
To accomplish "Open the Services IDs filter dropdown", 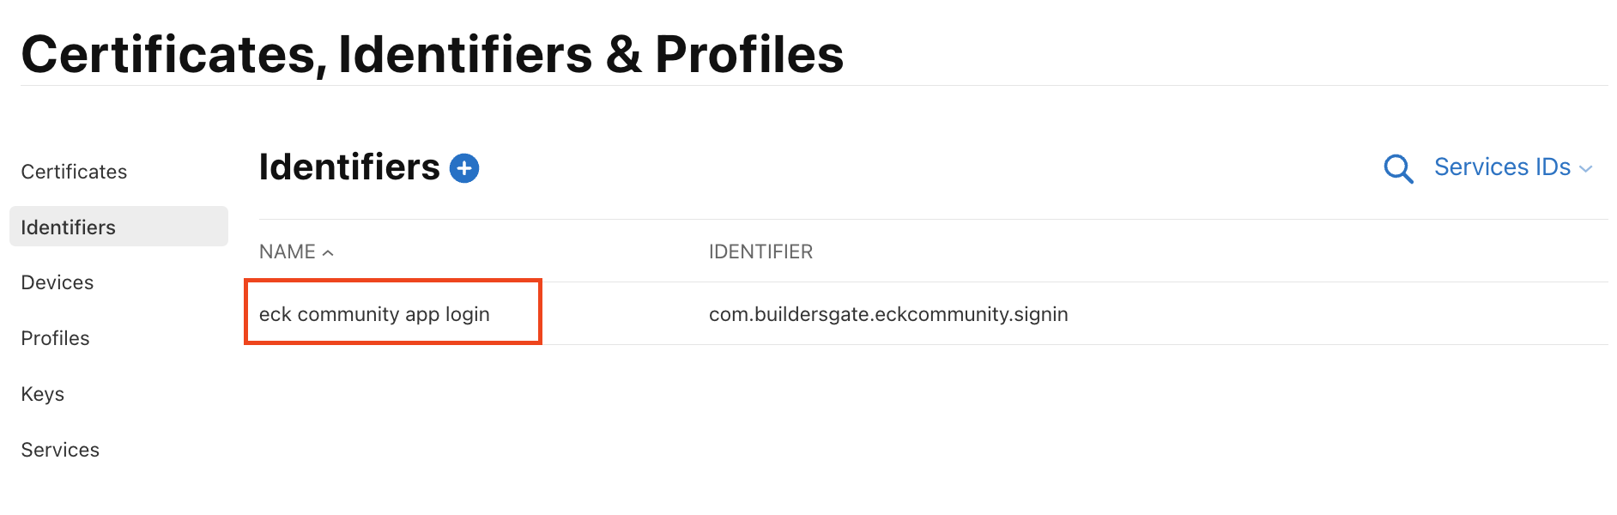I will (1503, 167).
